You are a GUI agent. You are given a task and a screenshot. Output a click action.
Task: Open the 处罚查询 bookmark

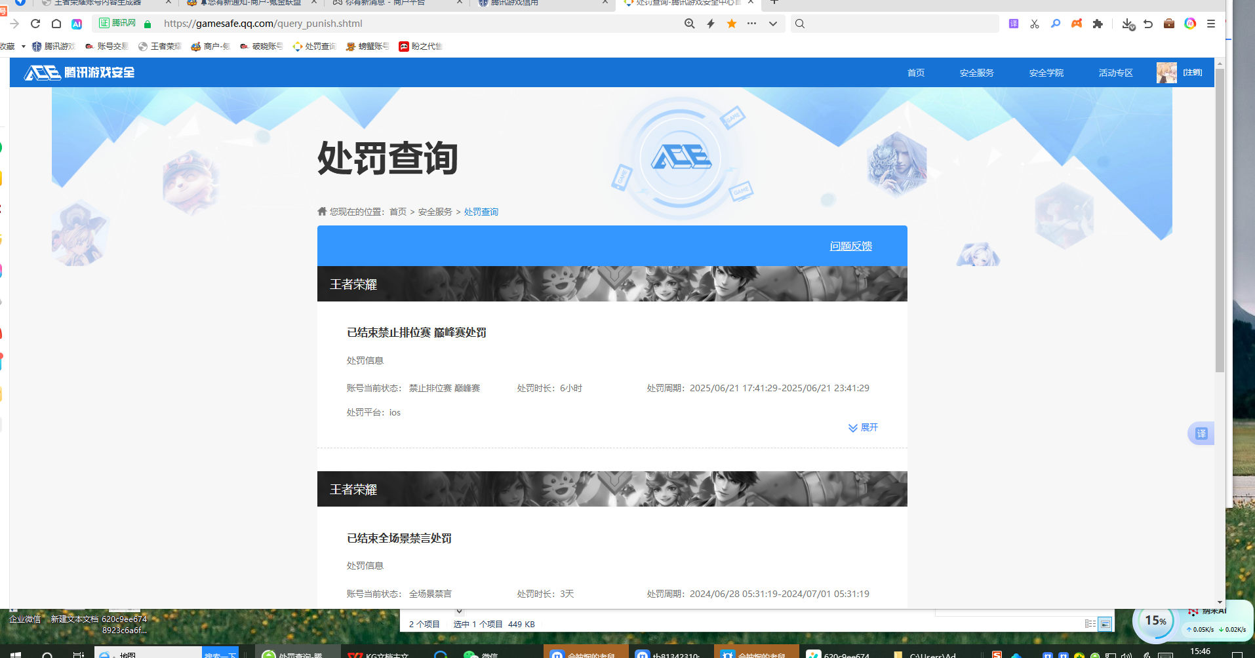[315, 47]
